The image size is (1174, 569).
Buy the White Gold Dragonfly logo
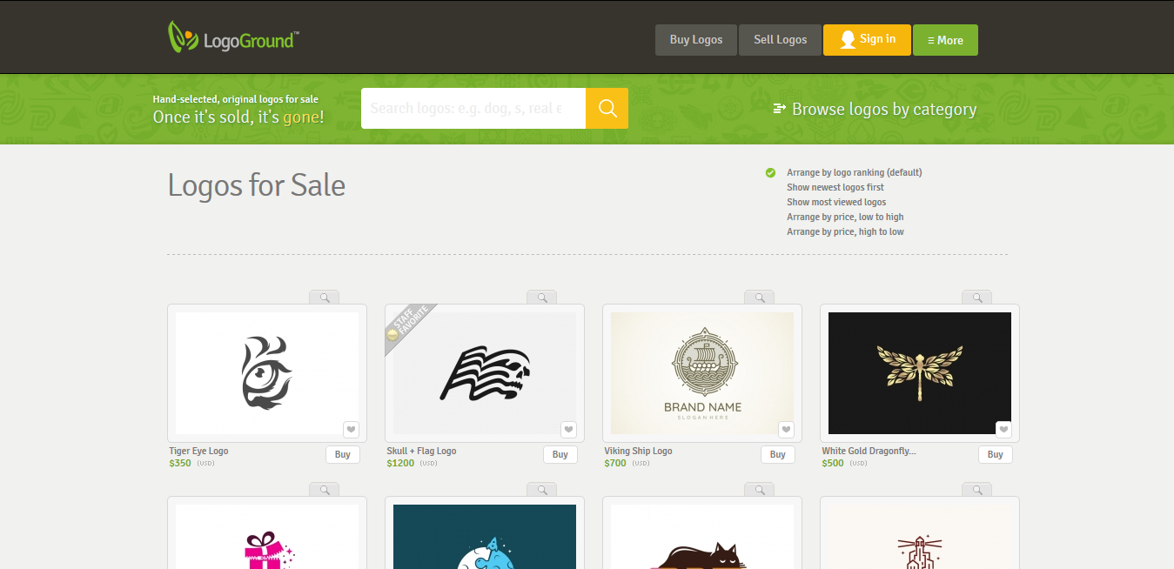click(x=996, y=454)
